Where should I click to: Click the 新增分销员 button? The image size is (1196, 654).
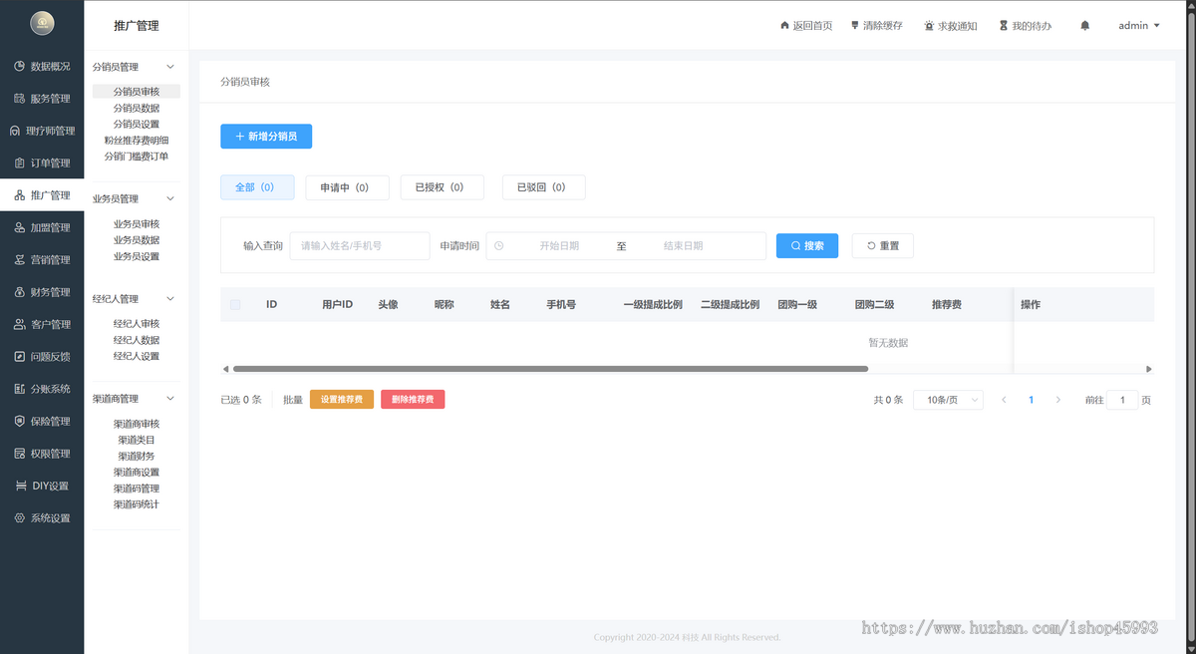(x=266, y=137)
